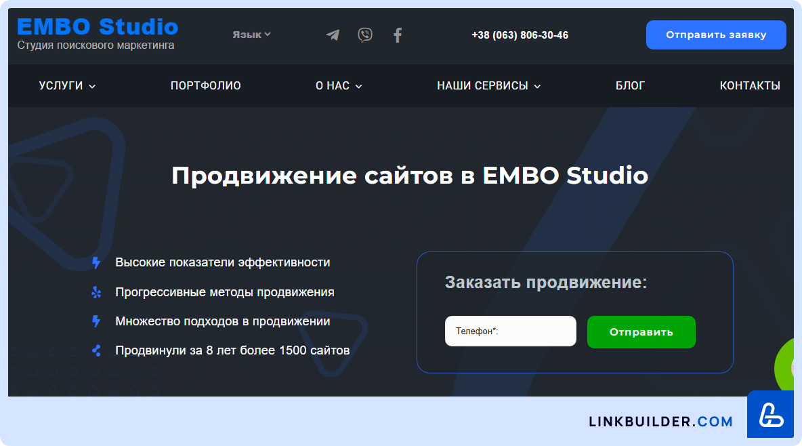
Task: Click the phone number +38 (063) 806-30-46
Action: coord(520,35)
